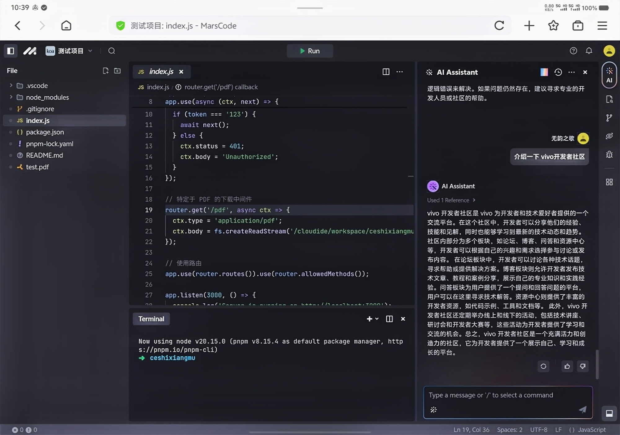620x435 pixels.
Task: Create a new folder in File panel
Action: pos(117,71)
